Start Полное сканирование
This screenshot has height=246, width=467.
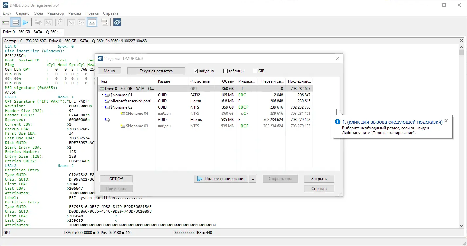[x=221, y=179]
